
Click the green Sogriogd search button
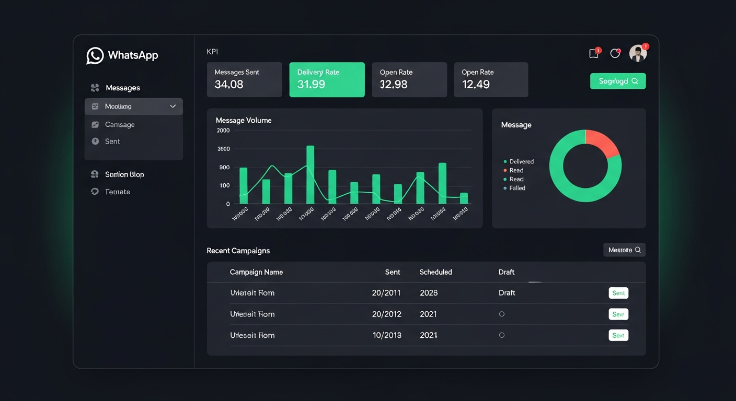coord(618,81)
